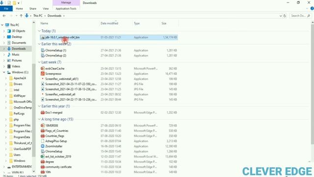Click the Desktop icon in navigation pane
The width and height of the screenshot is (314, 177).
[9, 37]
